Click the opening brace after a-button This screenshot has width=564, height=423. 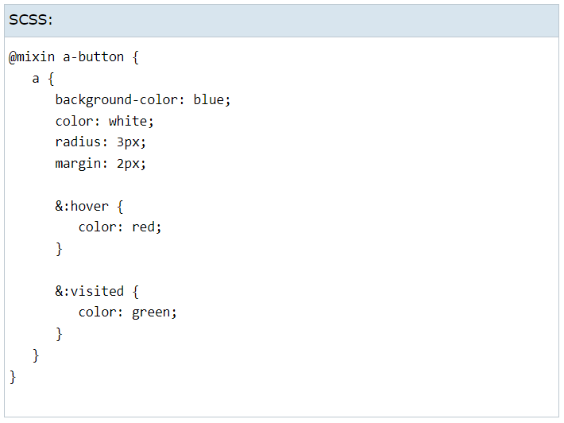136,57
